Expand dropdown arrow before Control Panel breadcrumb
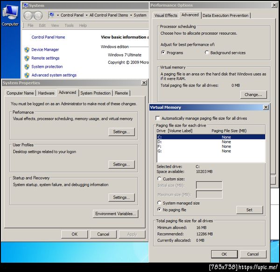 point(58,15)
